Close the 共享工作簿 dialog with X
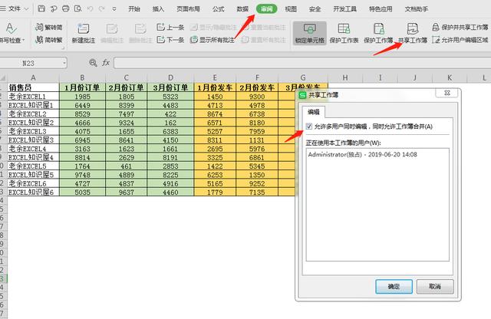The height and width of the screenshot is (319, 491). tap(447, 93)
